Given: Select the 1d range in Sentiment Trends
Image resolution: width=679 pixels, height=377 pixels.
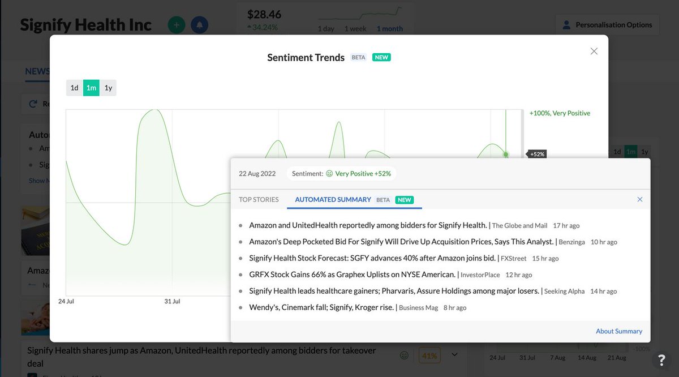Looking at the screenshot, I should click(x=74, y=88).
